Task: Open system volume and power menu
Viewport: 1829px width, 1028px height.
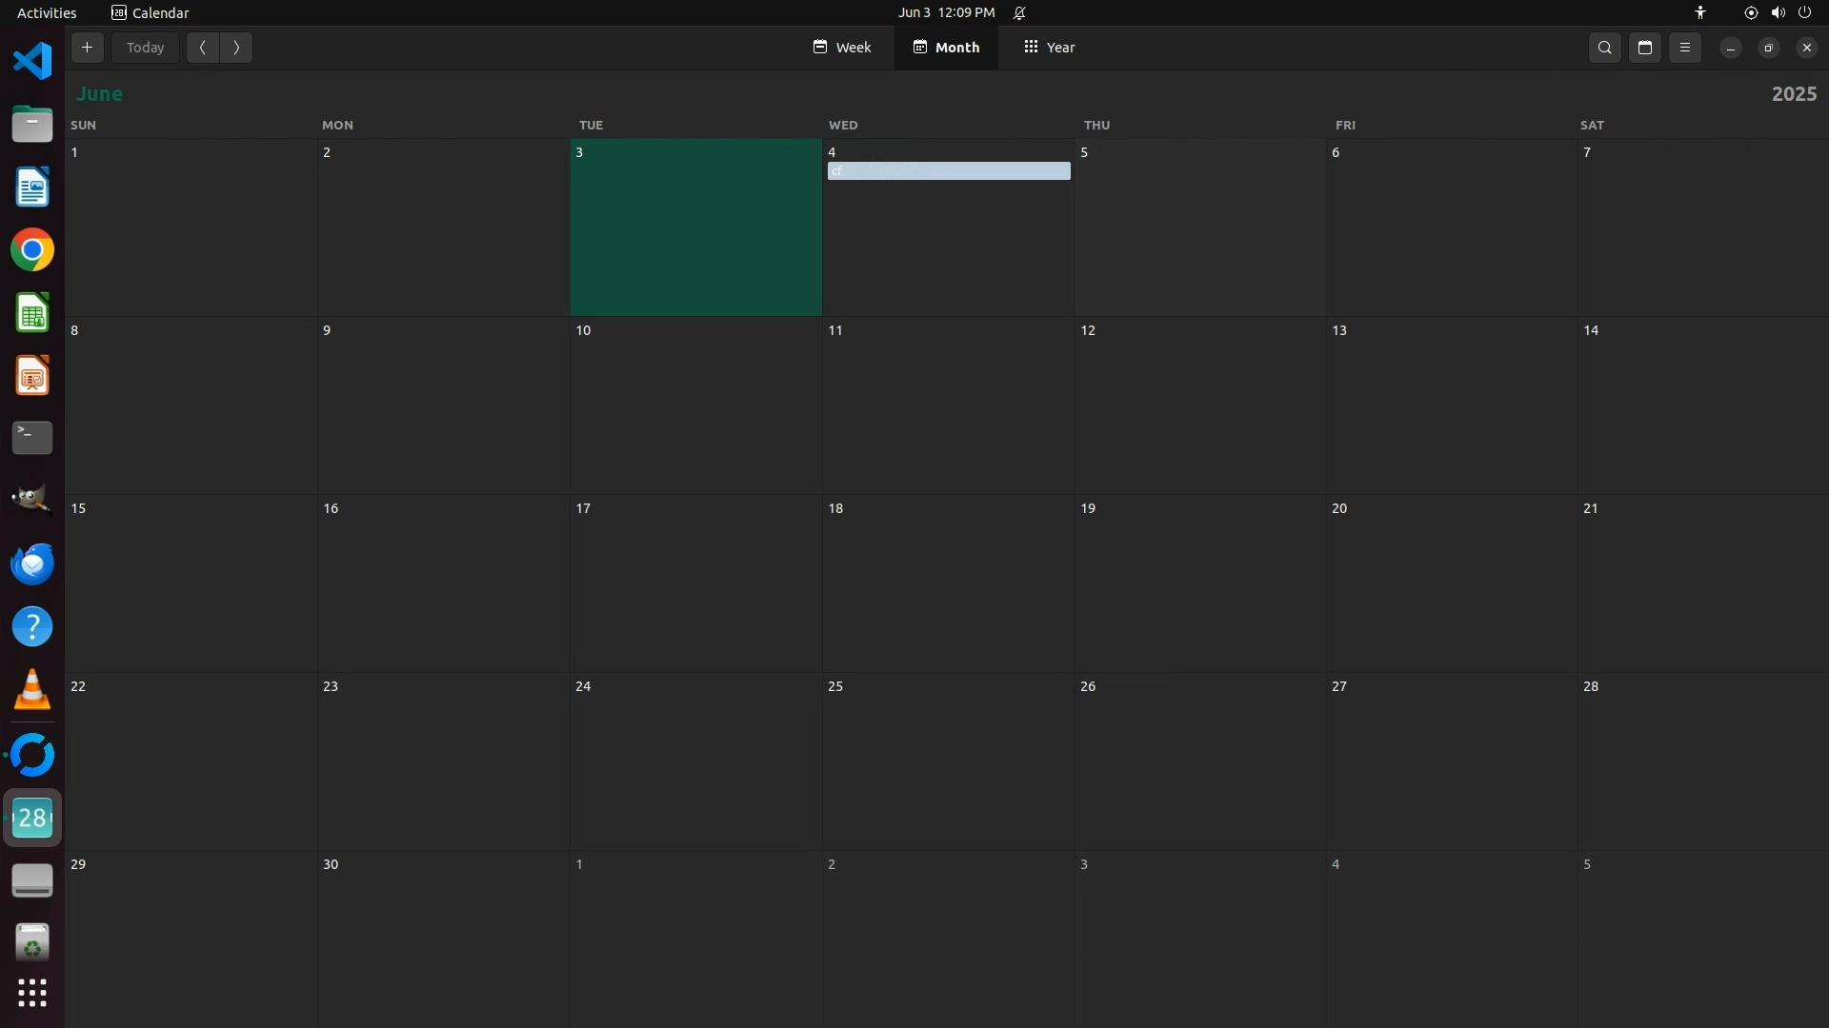Action: [x=1778, y=12]
